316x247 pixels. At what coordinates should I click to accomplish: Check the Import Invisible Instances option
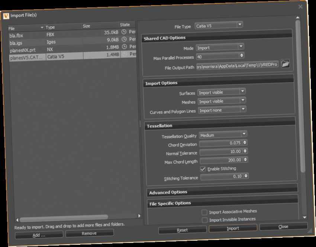204,219
